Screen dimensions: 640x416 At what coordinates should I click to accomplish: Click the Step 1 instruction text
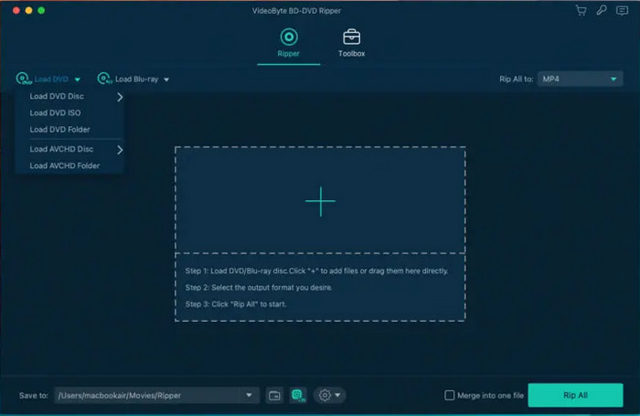316,271
